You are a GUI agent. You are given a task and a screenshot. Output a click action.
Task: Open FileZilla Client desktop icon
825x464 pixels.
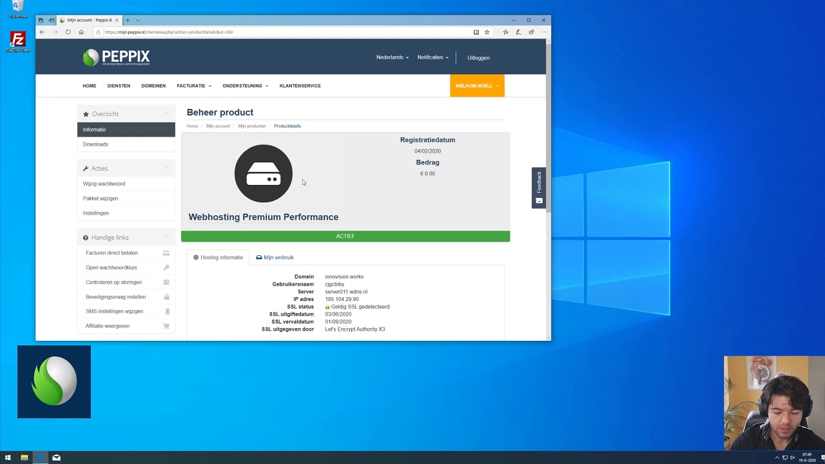point(18,42)
